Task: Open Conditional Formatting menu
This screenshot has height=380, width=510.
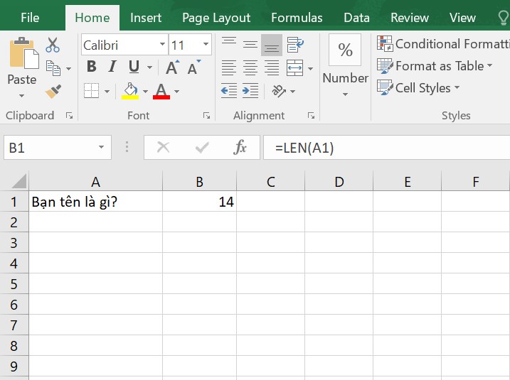Action: pyautogui.click(x=443, y=44)
